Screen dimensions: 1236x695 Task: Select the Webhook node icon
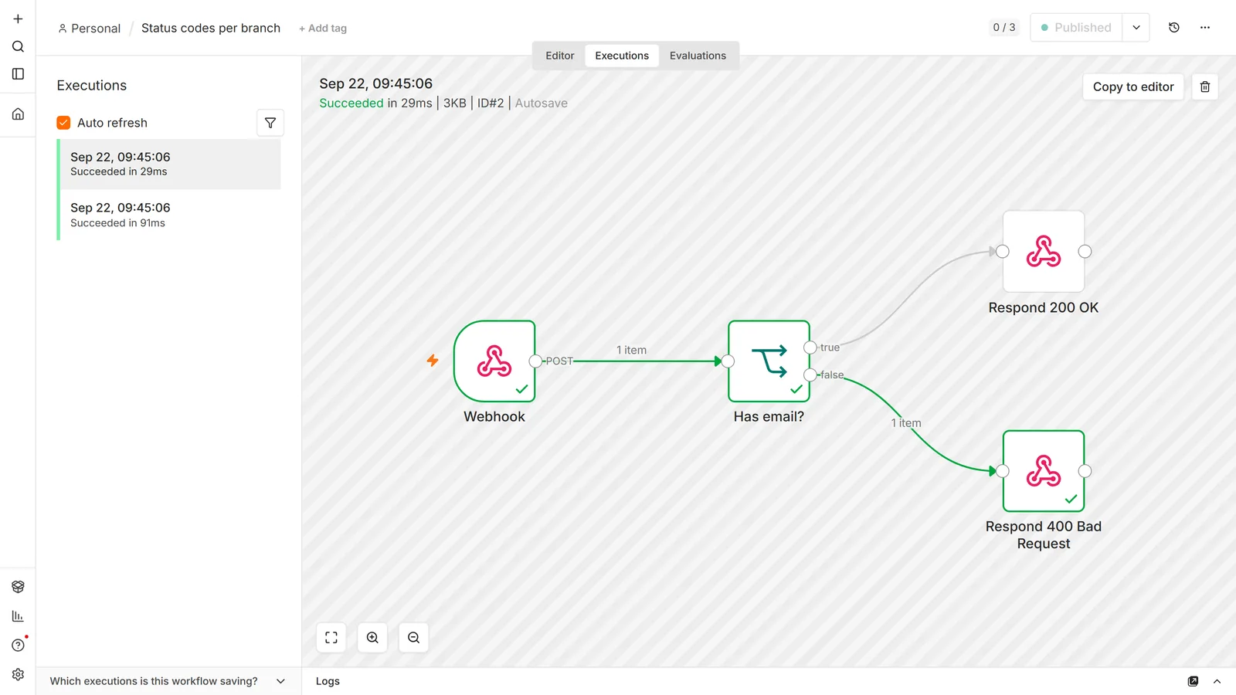pyautogui.click(x=494, y=361)
